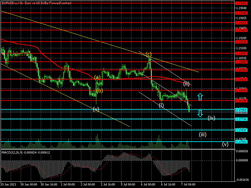The width and height of the screenshot is (251, 188).
Task: Click the 1.19216 red price tag
Action: pyautogui.click(x=241, y=42)
